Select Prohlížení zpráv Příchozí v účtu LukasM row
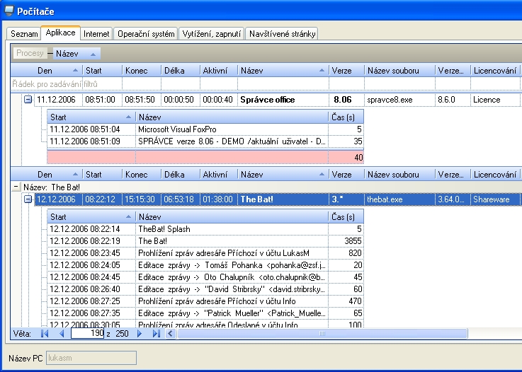 pos(205,253)
